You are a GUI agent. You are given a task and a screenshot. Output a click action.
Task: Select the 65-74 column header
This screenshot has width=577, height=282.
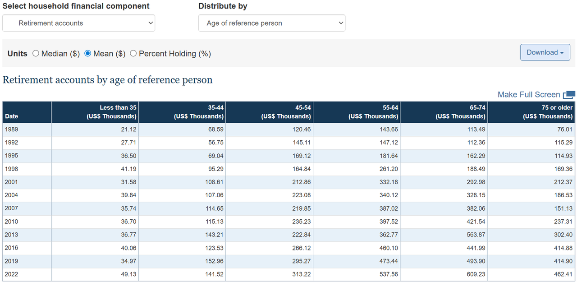coord(460,112)
